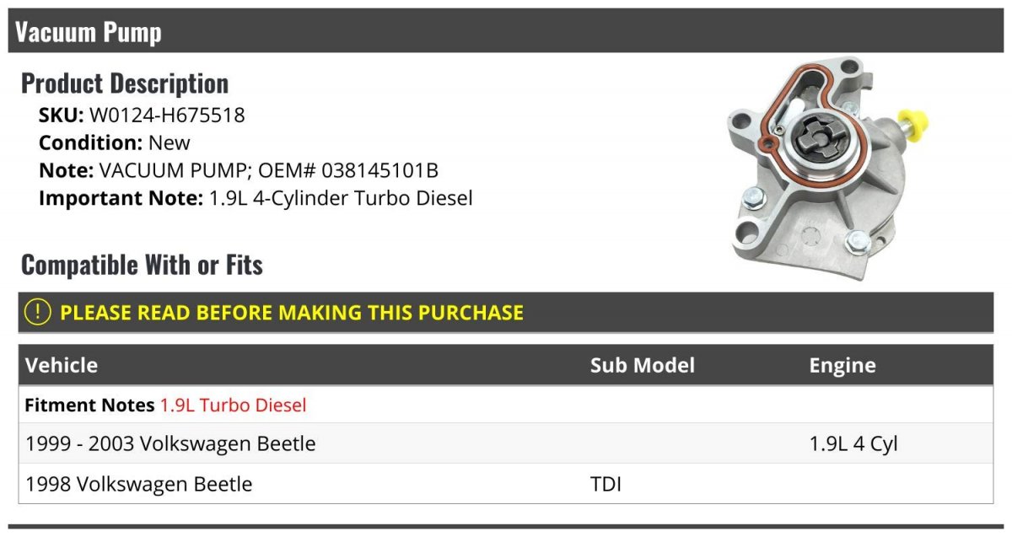Click the Sub Model column header
Image resolution: width=1012 pixels, height=537 pixels.
642,365
